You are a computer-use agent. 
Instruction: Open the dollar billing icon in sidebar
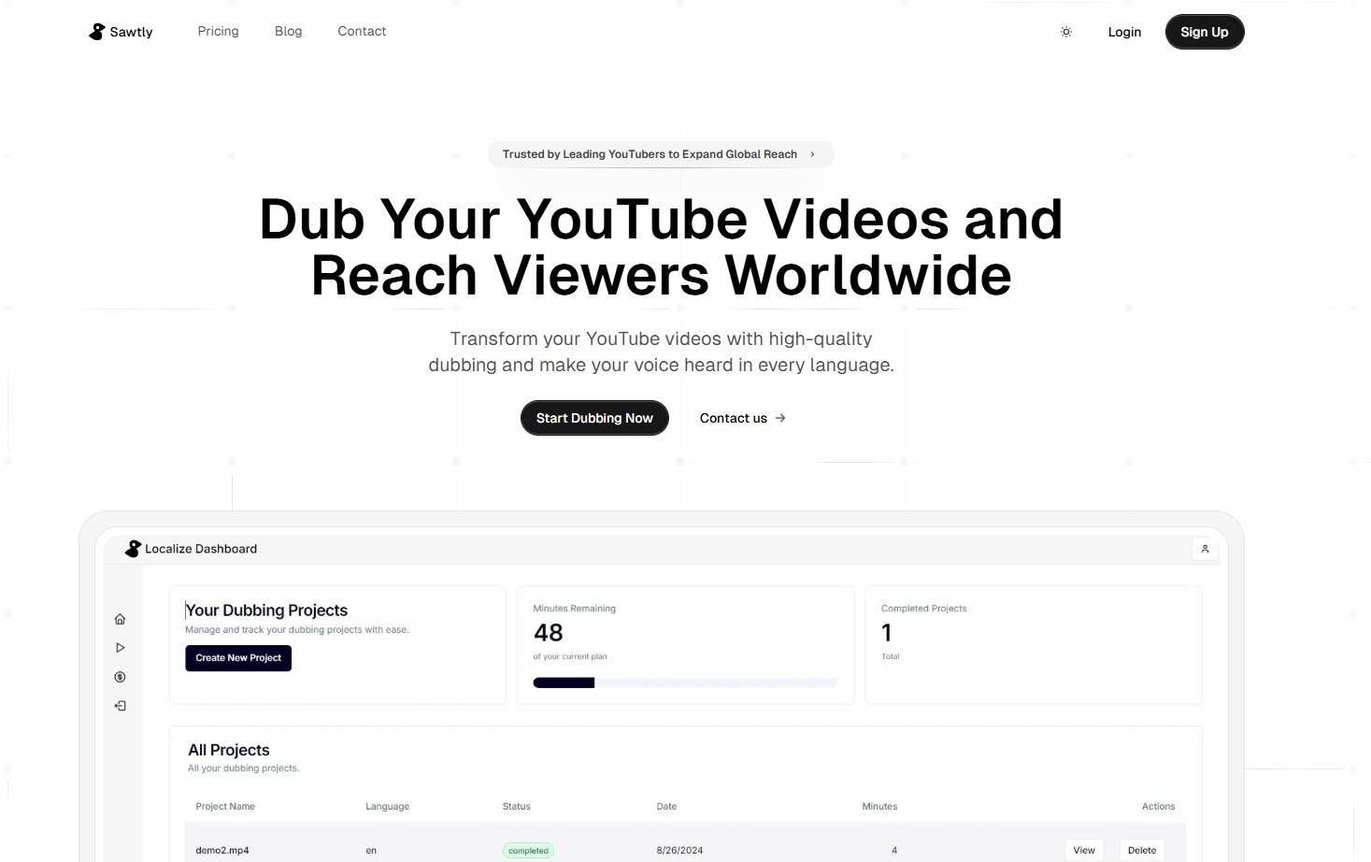coord(120,677)
